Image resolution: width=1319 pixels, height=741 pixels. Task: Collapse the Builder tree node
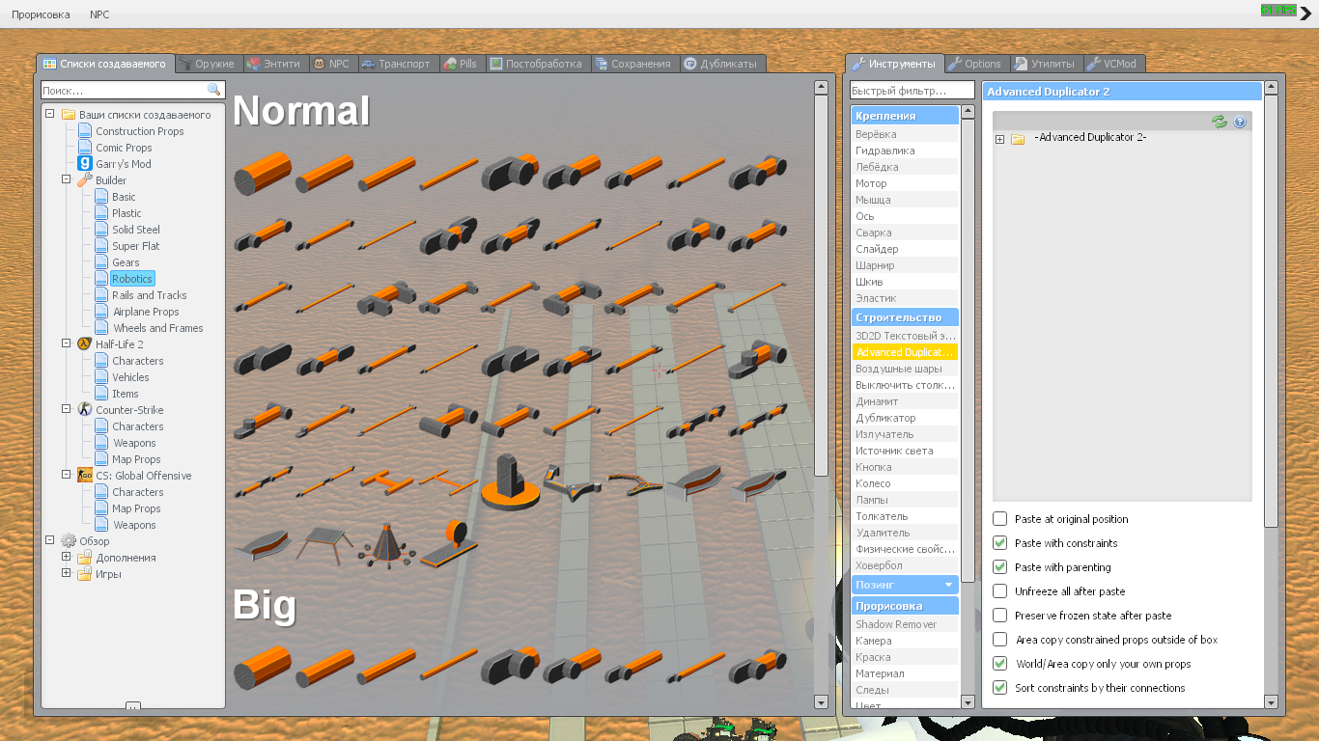point(67,180)
